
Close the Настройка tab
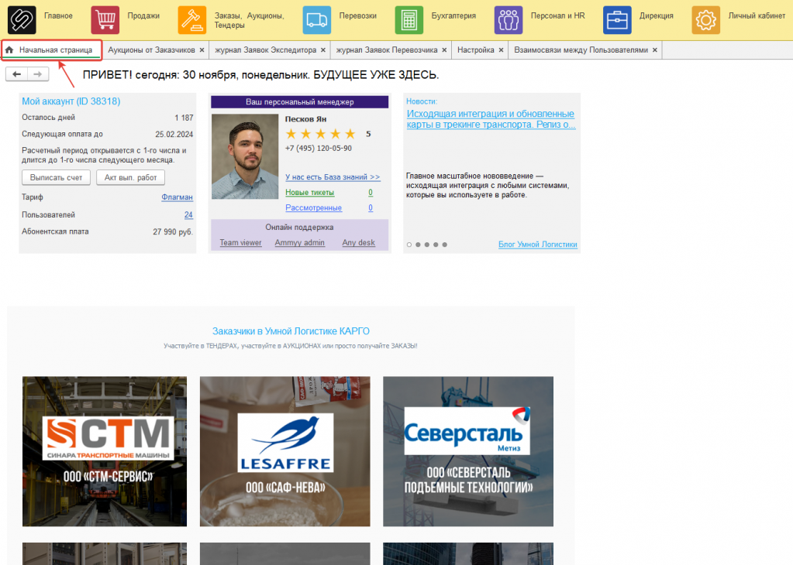click(502, 50)
